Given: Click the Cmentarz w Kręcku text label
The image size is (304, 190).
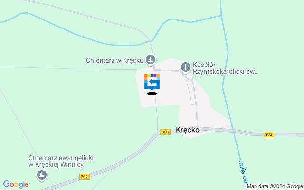Looking at the screenshot, I should point(114,60).
